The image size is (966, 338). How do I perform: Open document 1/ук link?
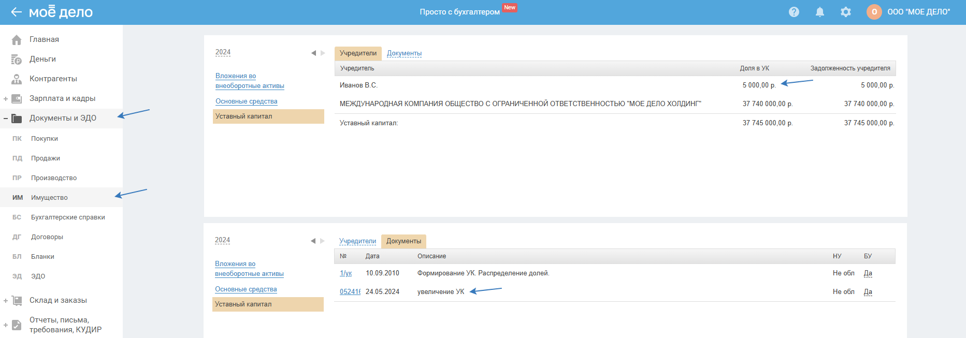(345, 273)
